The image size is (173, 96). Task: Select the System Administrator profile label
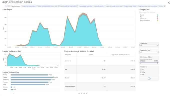[x=145, y=21]
